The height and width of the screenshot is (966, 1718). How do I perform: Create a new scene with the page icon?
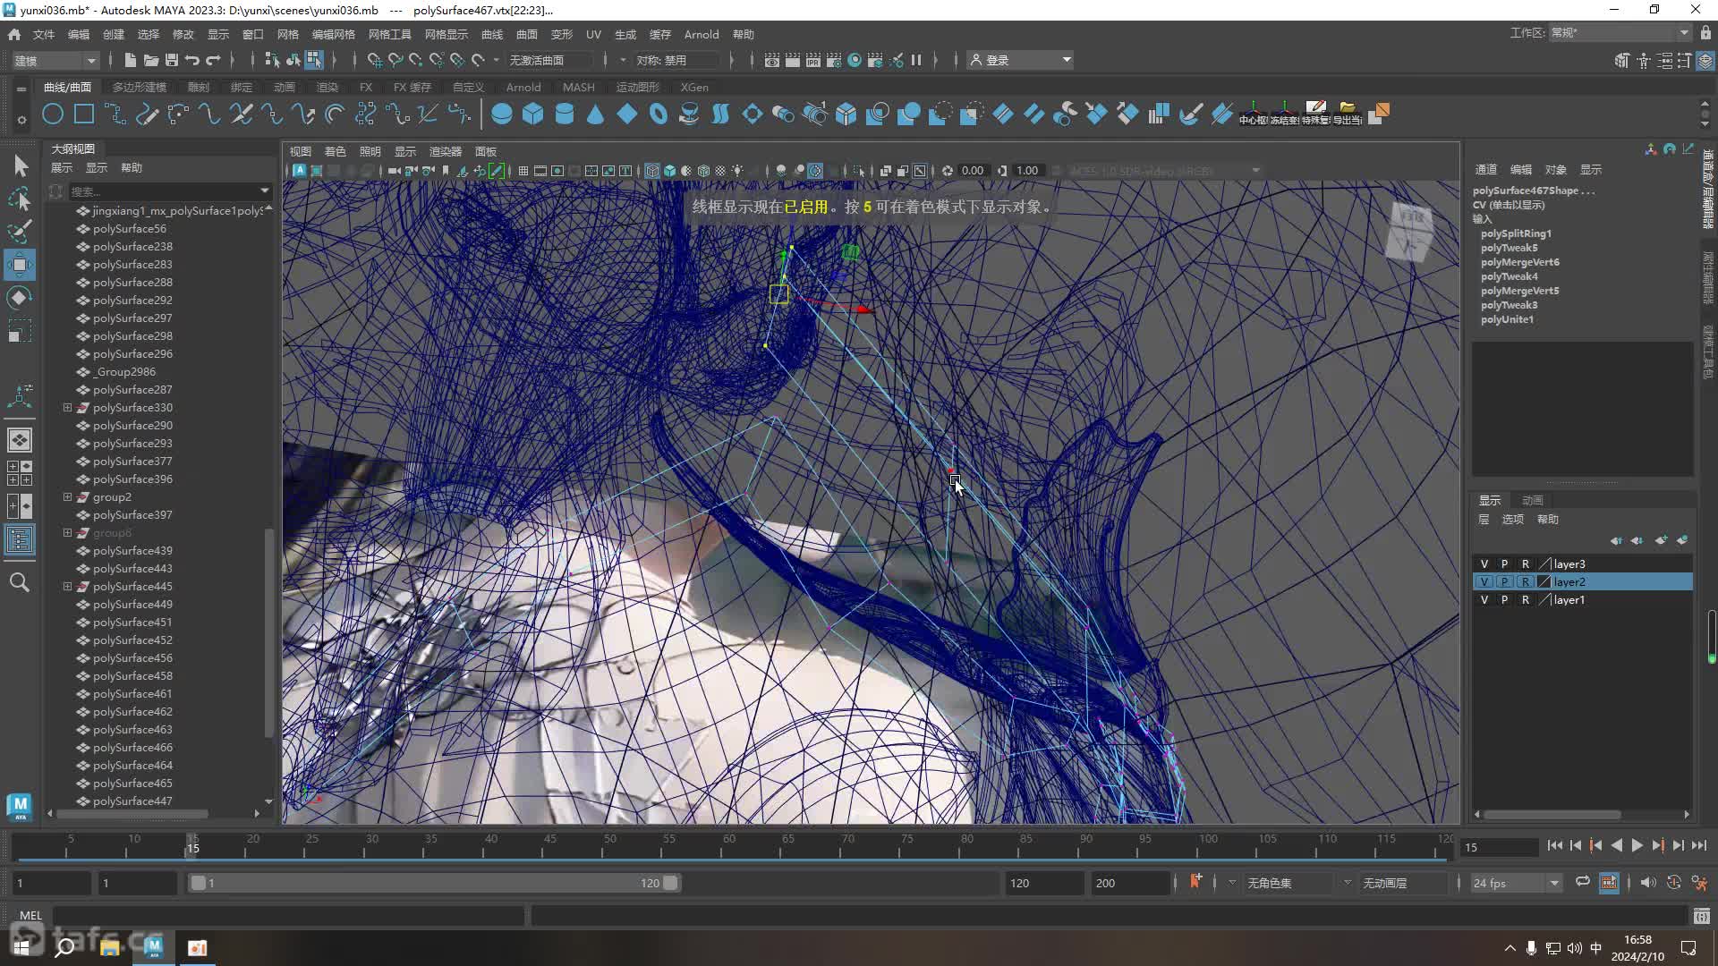[131, 60]
